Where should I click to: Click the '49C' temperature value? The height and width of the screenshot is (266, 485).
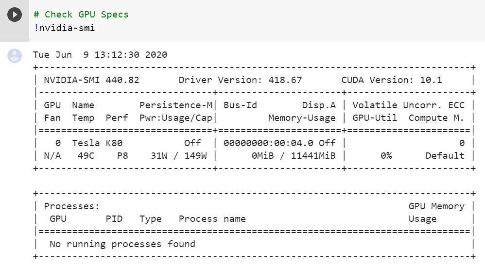[x=87, y=156]
